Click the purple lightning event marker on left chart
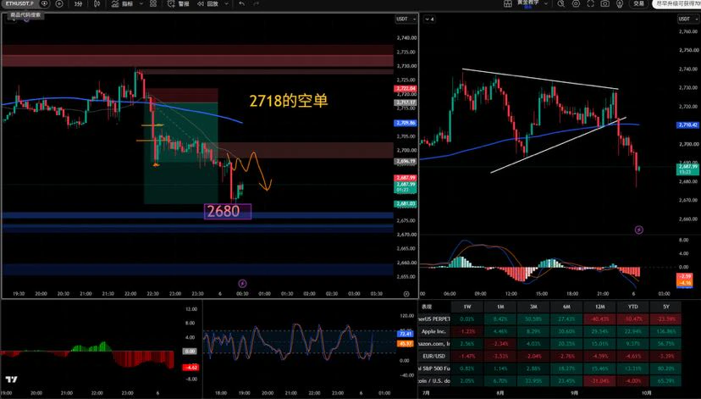This screenshot has height=399, width=701. pyautogui.click(x=242, y=283)
